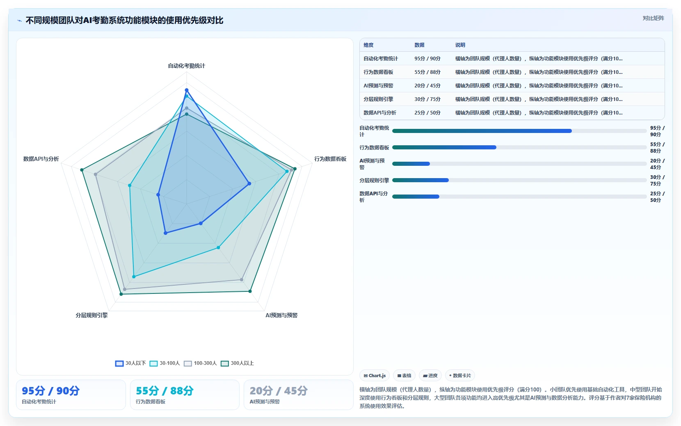681x426 pixels.
Task: Click the 95分 / 90分 table cell
Action: 427,59
